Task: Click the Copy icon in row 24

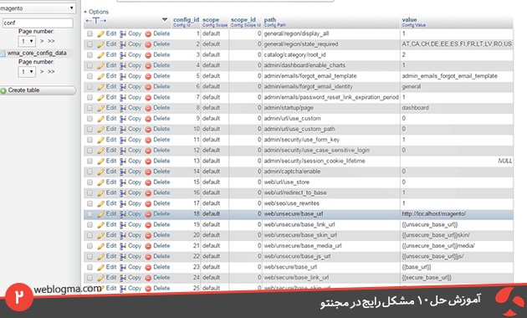Action: (x=123, y=278)
